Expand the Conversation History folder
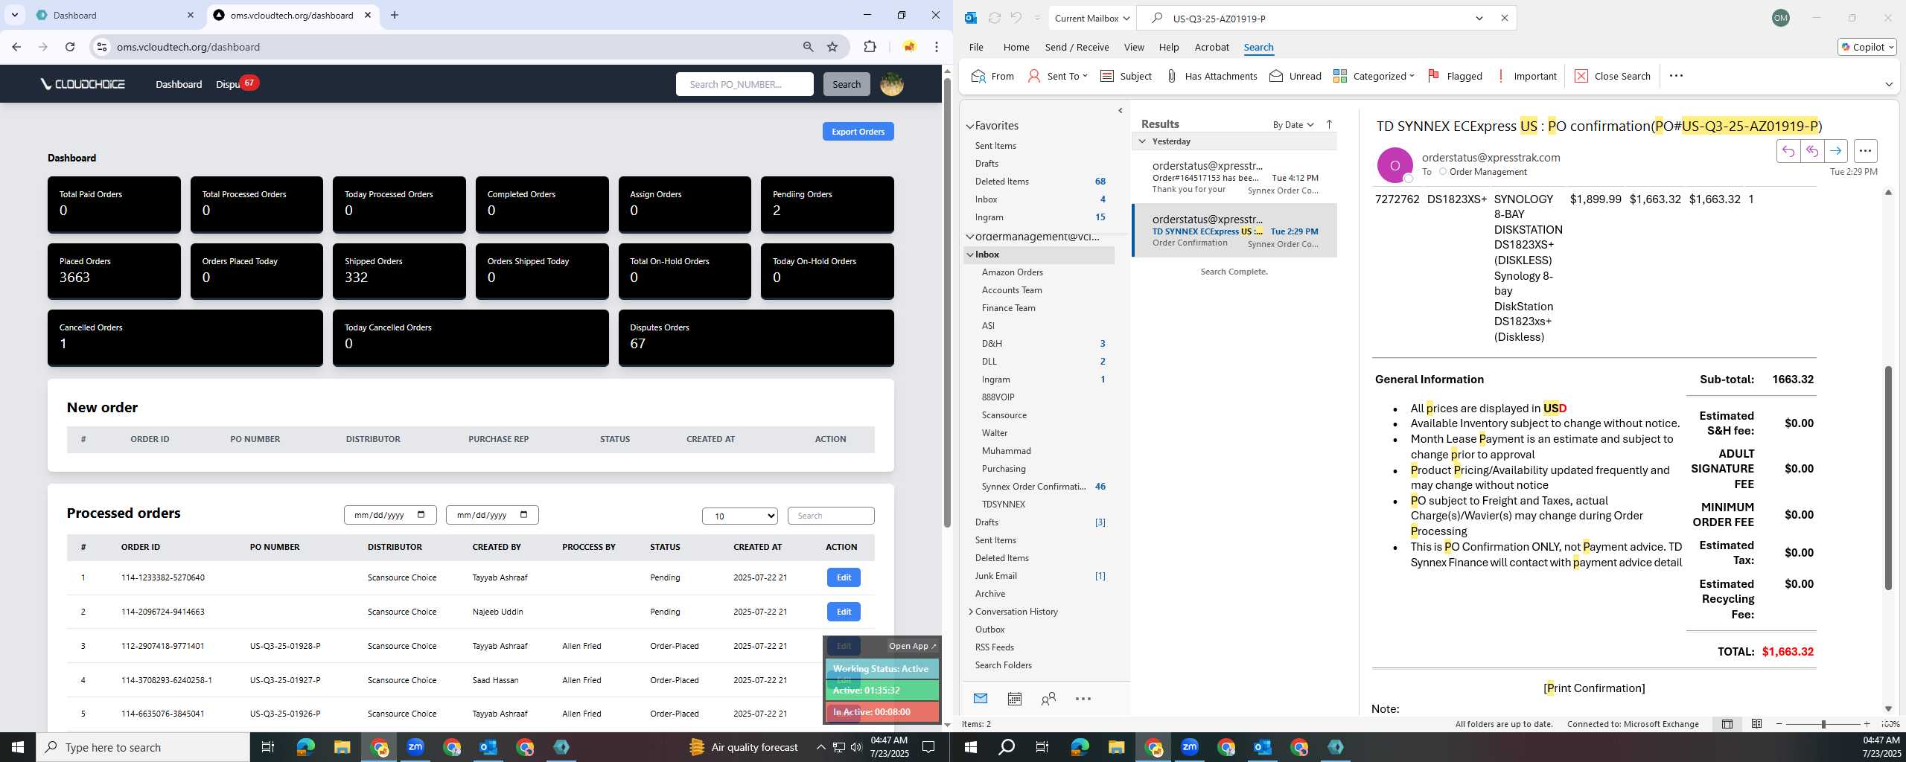The width and height of the screenshot is (1906, 762). click(970, 612)
